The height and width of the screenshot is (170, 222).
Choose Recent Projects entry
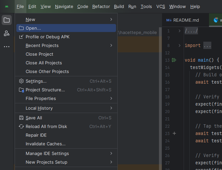click(66, 45)
